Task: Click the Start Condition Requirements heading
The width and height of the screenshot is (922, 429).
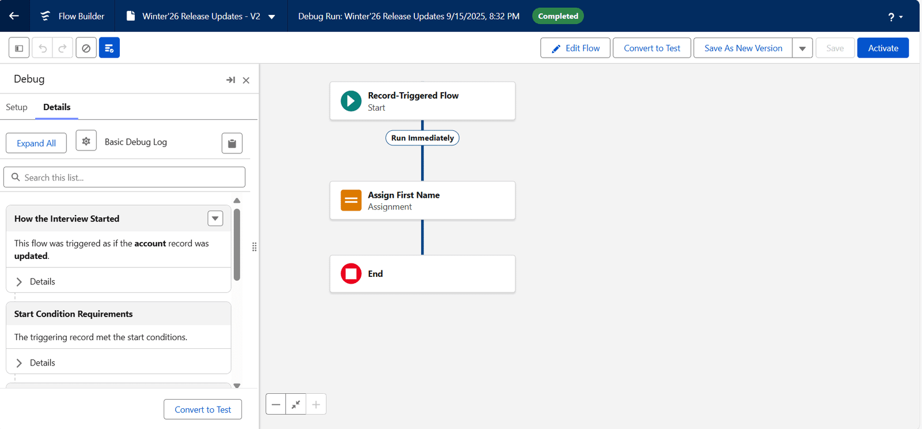Action: (73, 314)
